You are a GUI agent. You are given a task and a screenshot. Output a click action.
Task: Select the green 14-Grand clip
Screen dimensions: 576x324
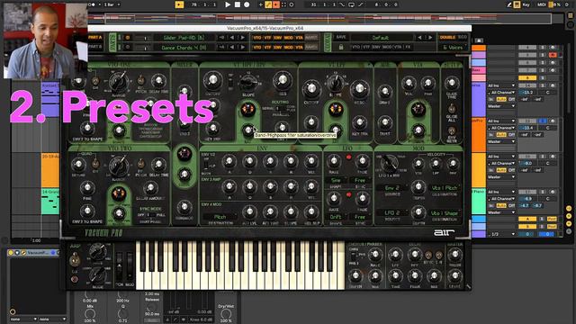click(x=50, y=202)
